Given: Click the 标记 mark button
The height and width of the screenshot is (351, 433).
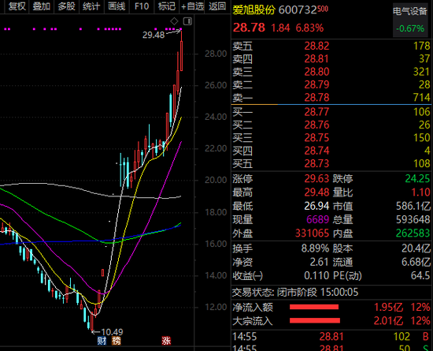Looking at the screenshot, I should tap(167, 6).
